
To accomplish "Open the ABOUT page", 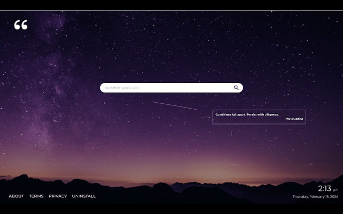I will coord(16,196).
